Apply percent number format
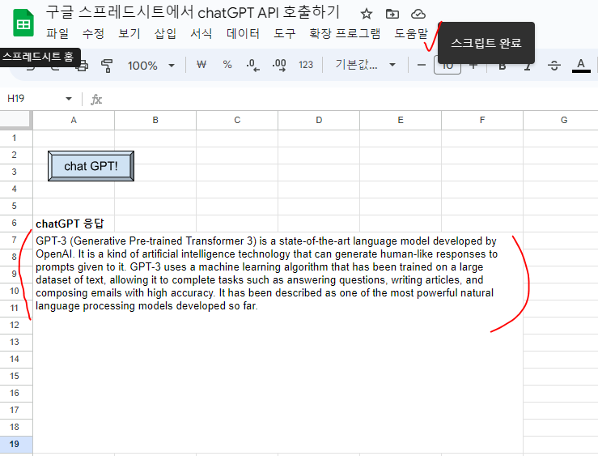 point(227,65)
